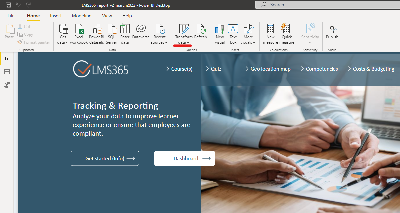Open the Costs & Budgeting page

tap(371, 69)
